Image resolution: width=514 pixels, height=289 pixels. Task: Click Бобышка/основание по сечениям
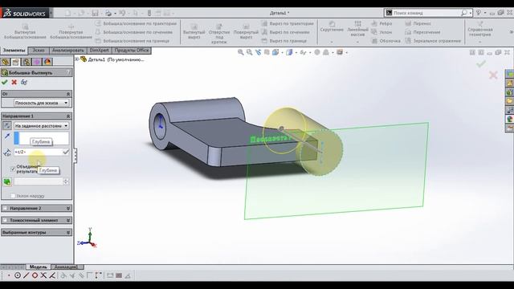point(134,32)
